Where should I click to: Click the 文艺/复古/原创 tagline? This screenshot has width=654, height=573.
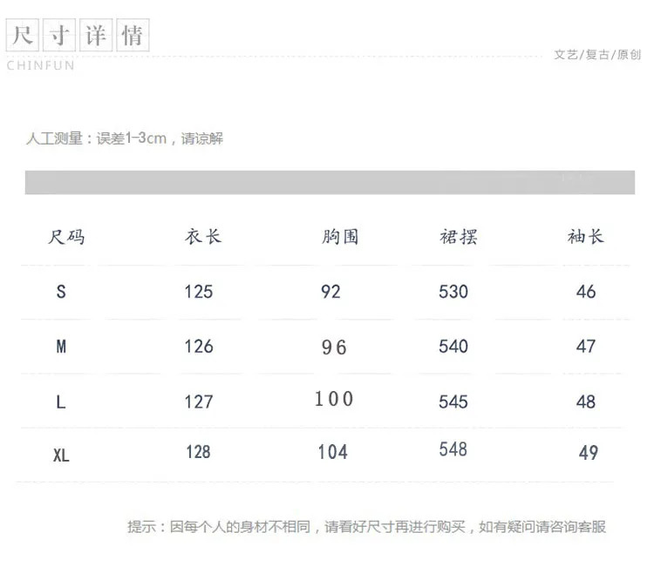[597, 55]
